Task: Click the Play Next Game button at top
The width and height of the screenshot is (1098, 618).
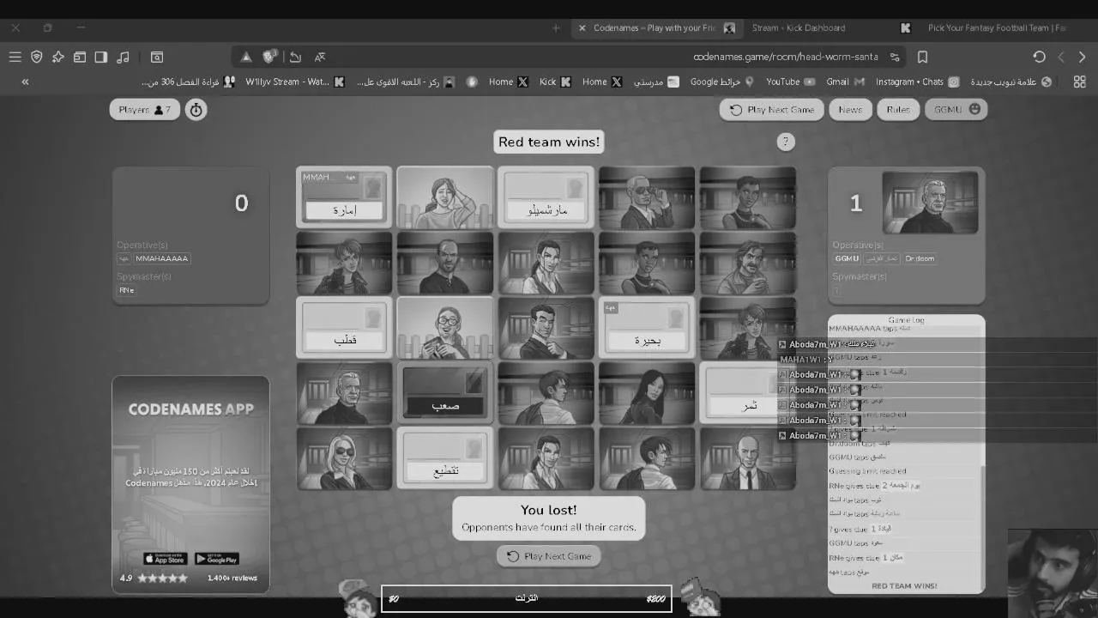Action: pyautogui.click(x=772, y=110)
